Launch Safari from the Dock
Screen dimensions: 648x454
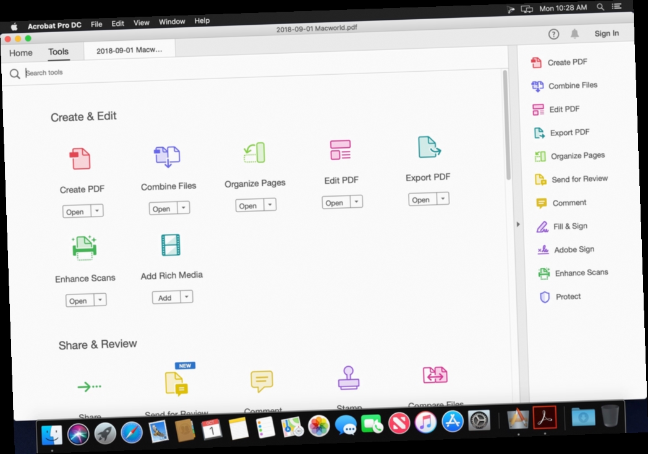coord(132,432)
